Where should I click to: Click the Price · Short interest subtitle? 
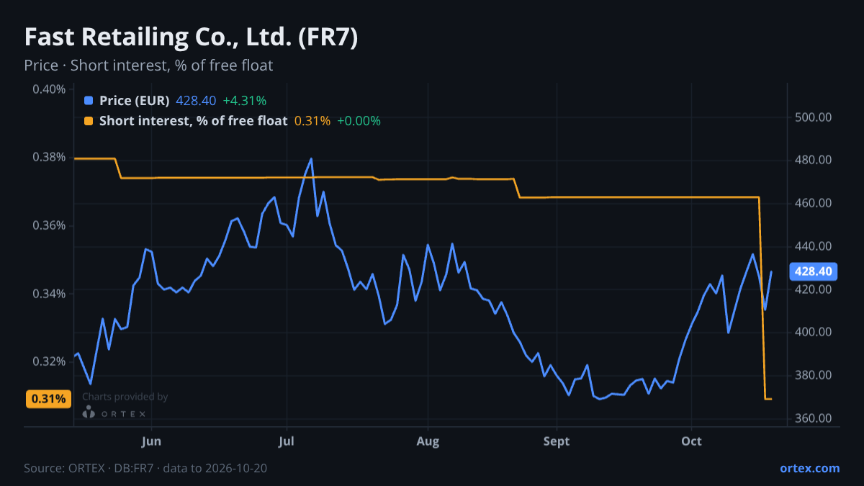[148, 66]
